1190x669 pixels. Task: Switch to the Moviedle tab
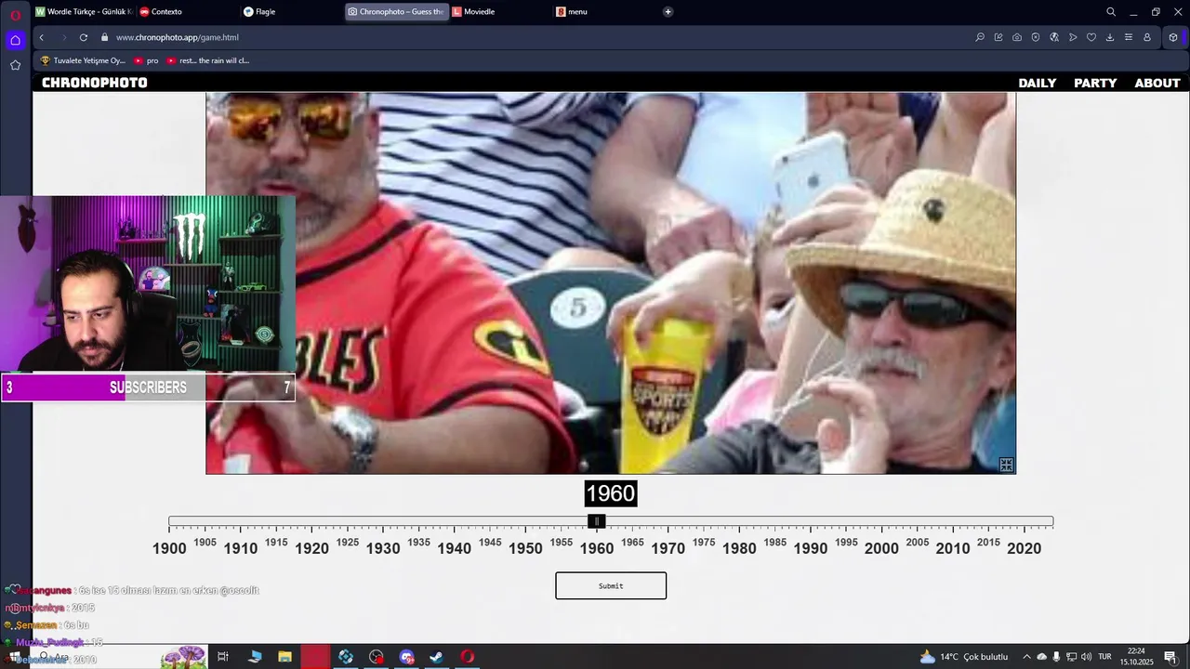click(500, 12)
